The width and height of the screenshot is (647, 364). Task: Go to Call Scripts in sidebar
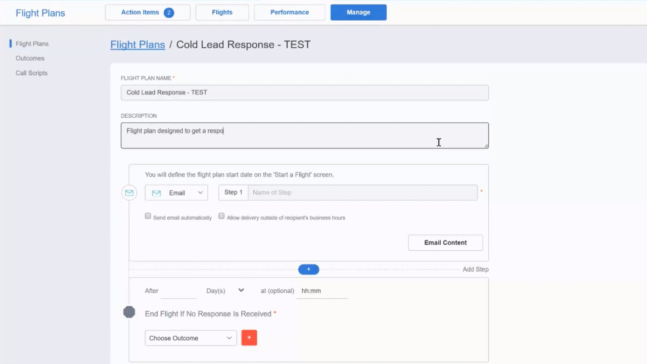click(x=31, y=73)
